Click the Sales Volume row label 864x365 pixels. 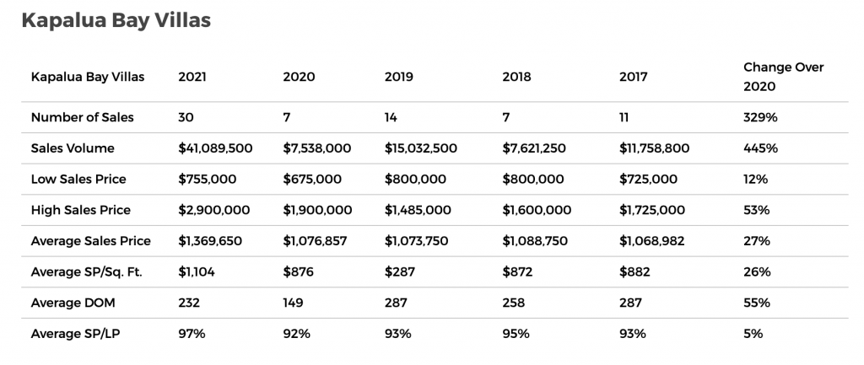73,148
